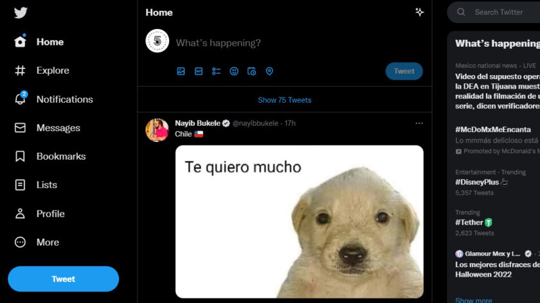Click the large blue Tweet sidebar button
The image size is (540, 303).
click(x=64, y=279)
